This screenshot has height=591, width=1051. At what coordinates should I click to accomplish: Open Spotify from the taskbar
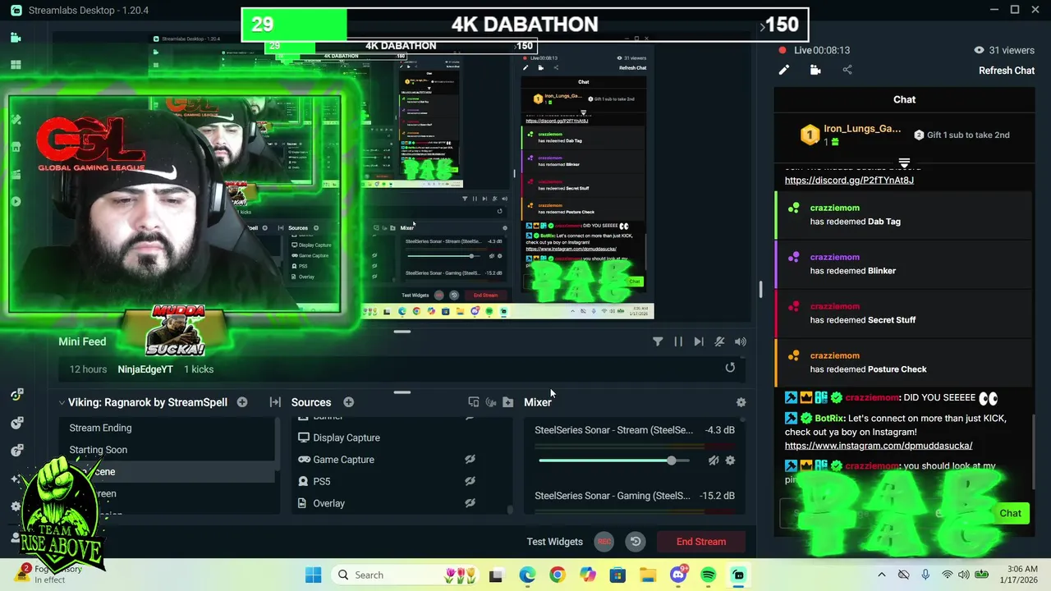[x=709, y=575]
